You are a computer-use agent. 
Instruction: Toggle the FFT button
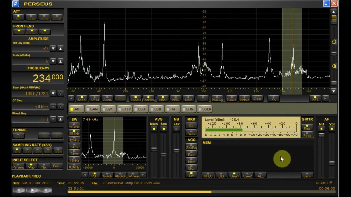coord(315,99)
